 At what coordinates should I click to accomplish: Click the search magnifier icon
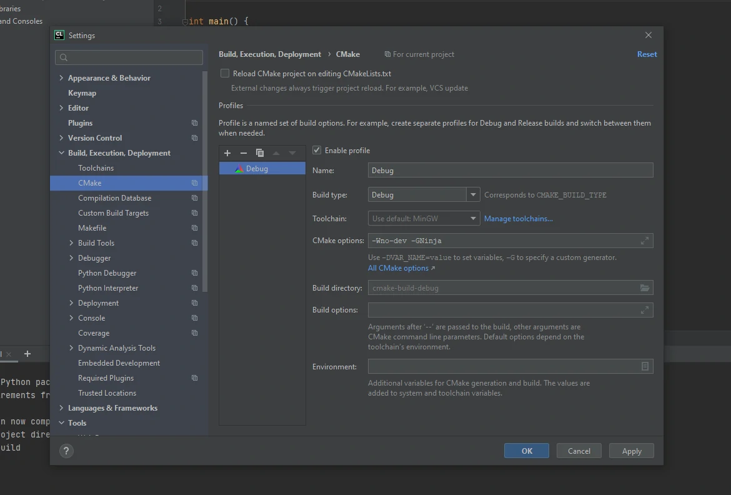(x=64, y=57)
